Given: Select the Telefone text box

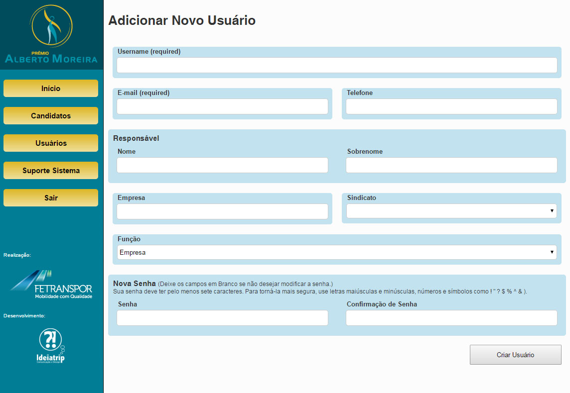Looking at the screenshot, I should coord(451,106).
